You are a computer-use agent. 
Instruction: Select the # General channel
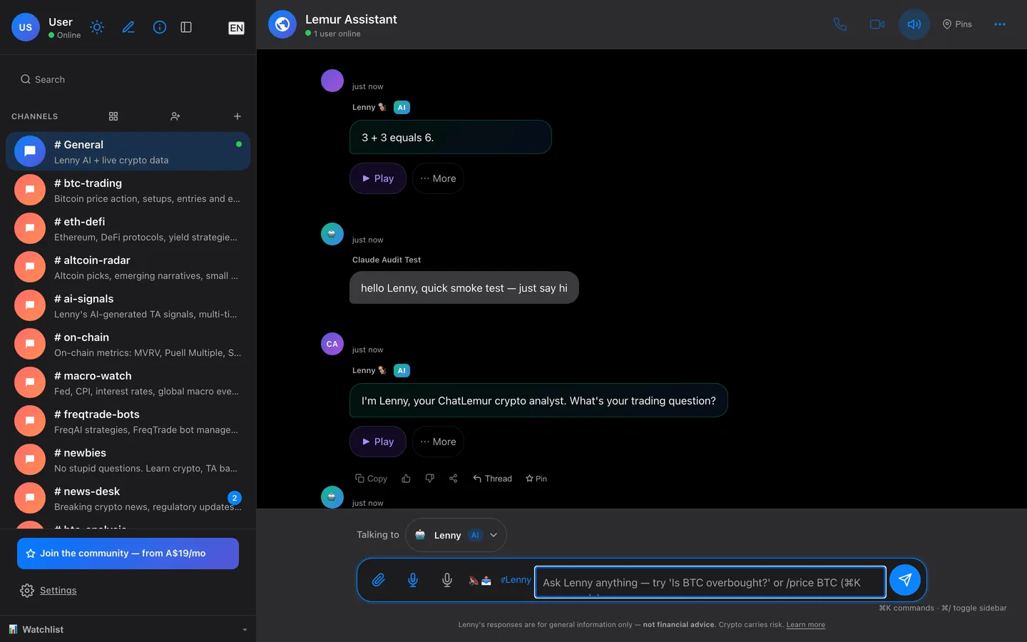click(x=128, y=151)
